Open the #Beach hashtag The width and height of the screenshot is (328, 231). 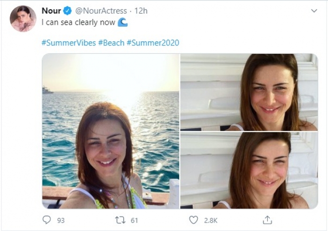click(112, 43)
